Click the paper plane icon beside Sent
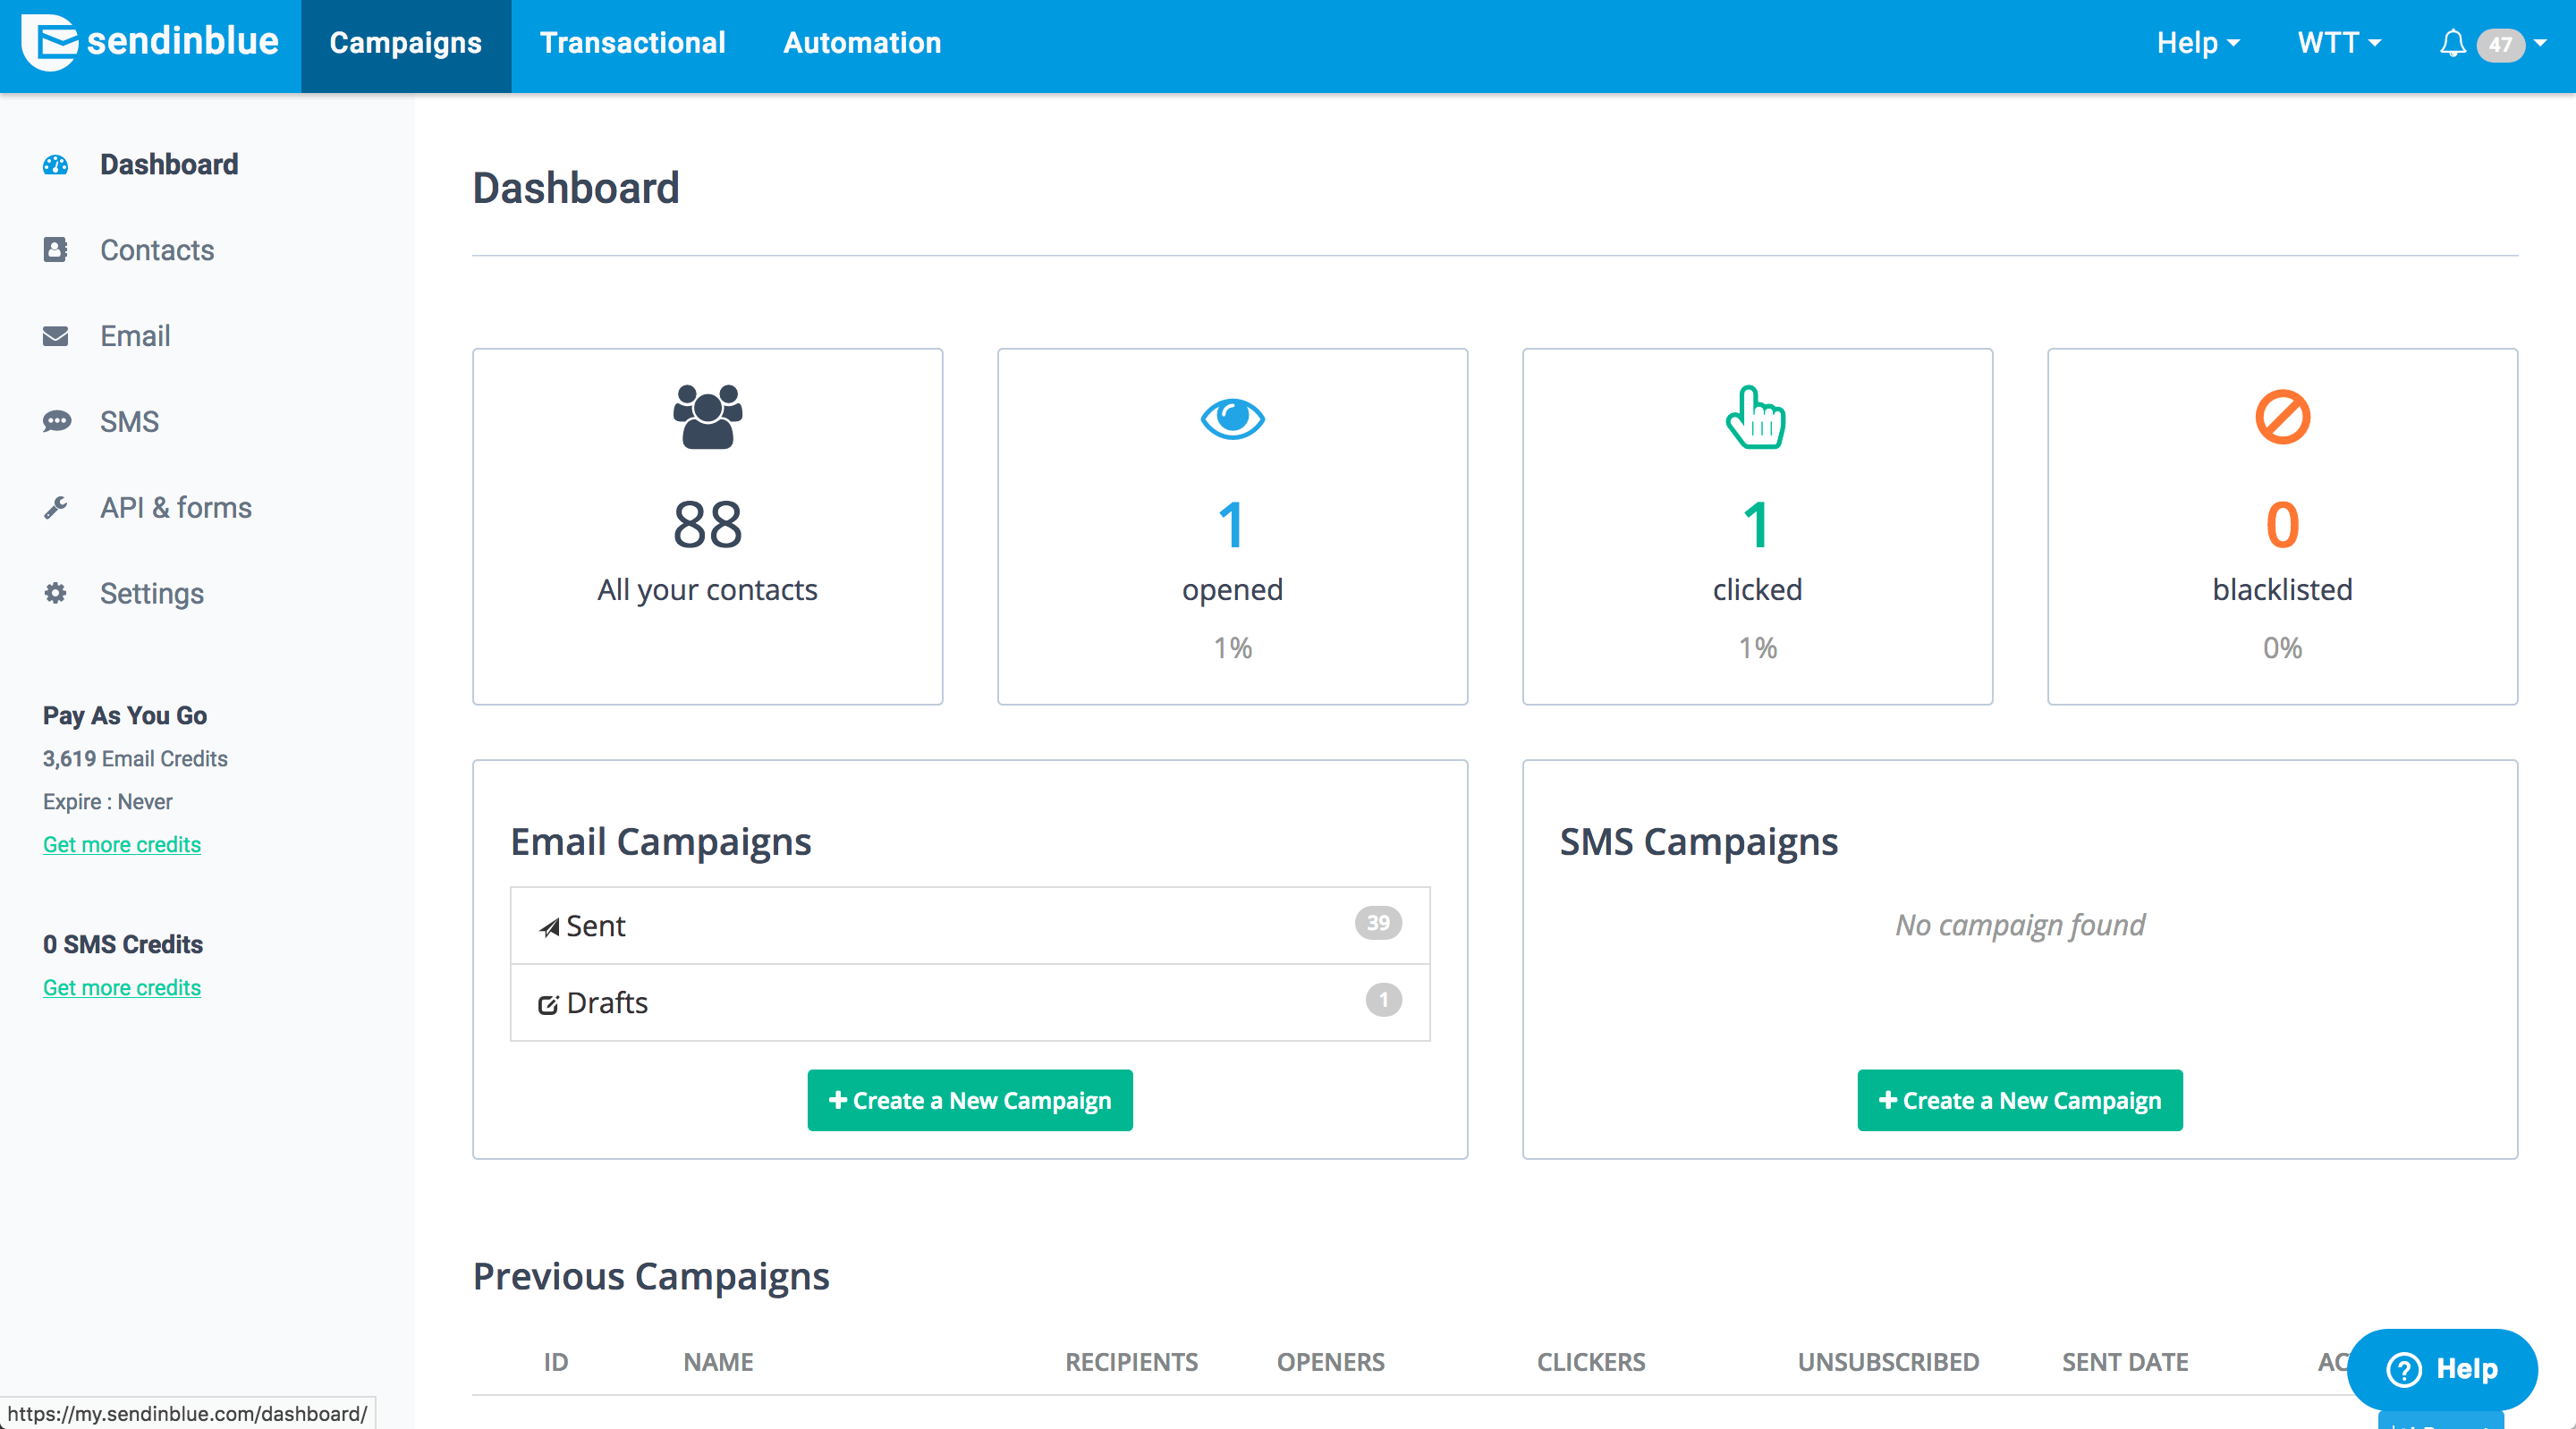 549,927
